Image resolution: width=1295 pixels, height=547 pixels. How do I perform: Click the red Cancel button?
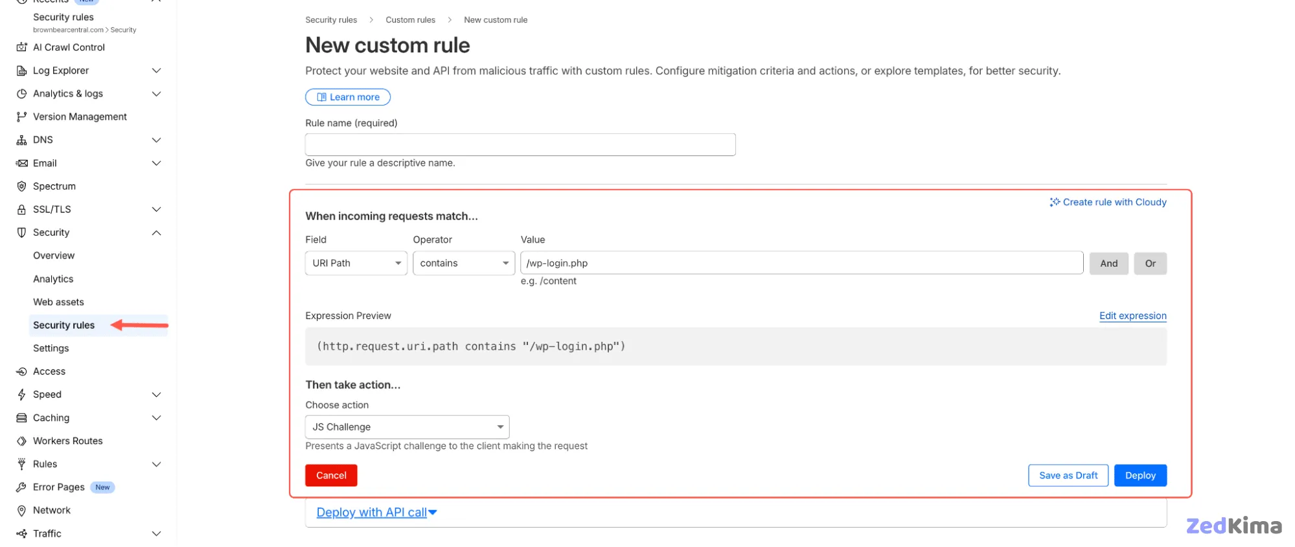331,476
